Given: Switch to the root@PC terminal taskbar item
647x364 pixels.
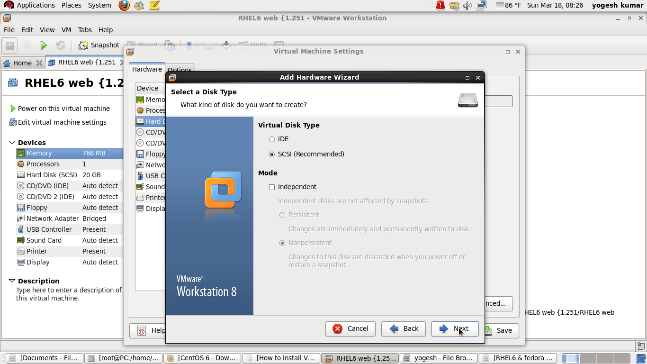Looking at the screenshot, I should click(x=124, y=358).
